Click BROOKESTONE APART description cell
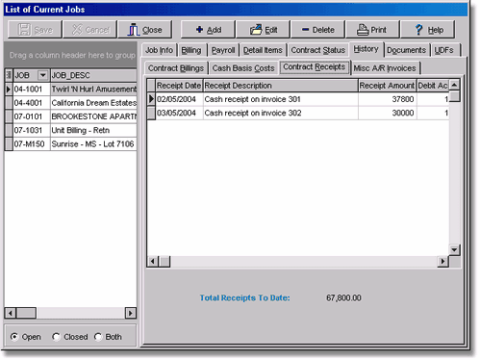 (x=93, y=116)
